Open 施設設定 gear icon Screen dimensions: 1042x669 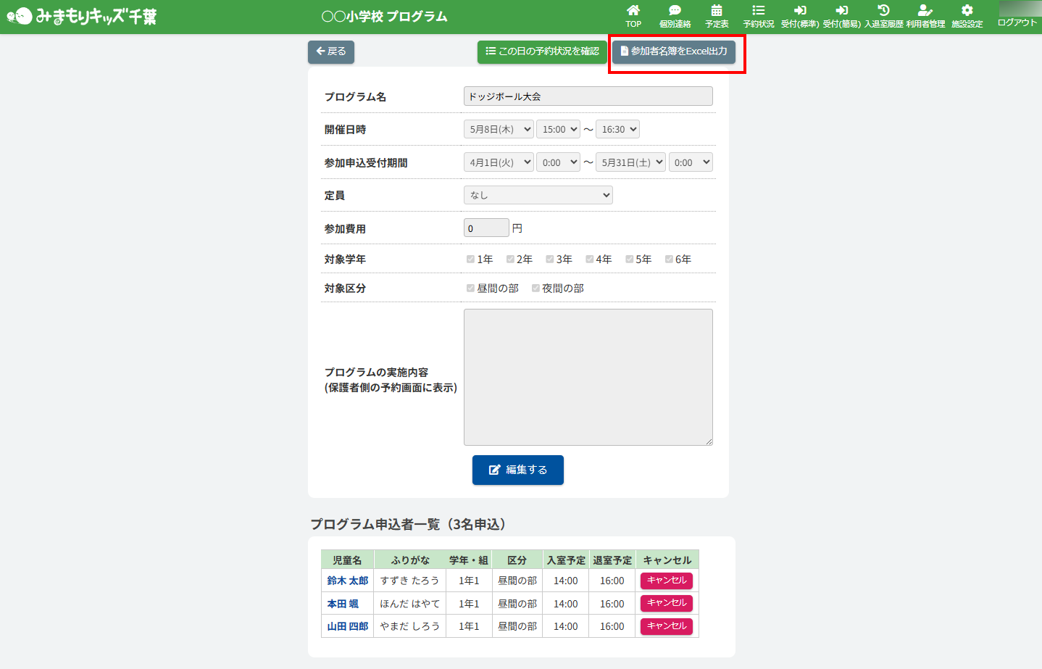click(967, 11)
